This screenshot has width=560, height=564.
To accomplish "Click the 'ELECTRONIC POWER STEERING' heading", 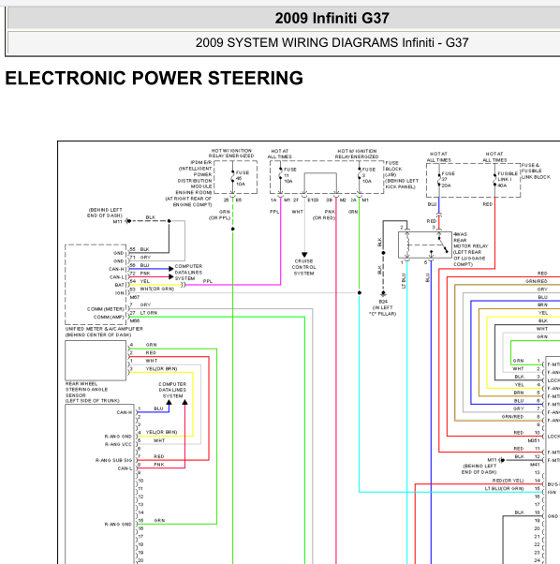I will 154,78.
